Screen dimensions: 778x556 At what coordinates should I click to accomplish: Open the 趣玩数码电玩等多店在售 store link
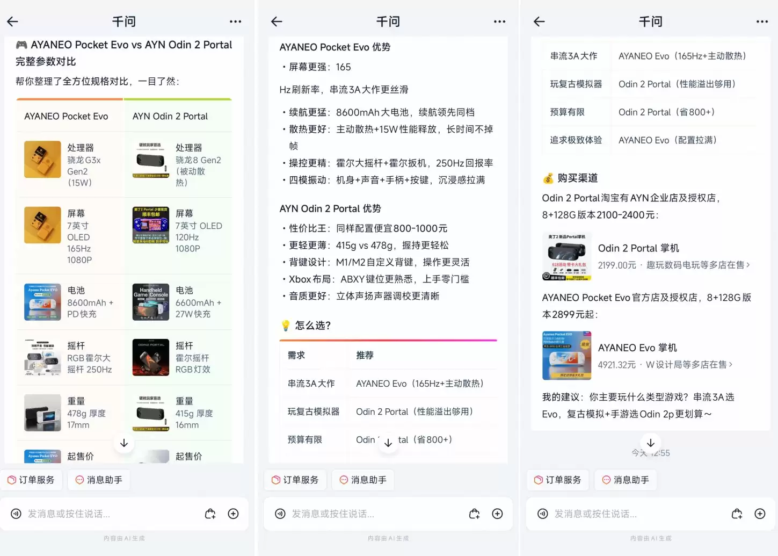click(x=698, y=265)
